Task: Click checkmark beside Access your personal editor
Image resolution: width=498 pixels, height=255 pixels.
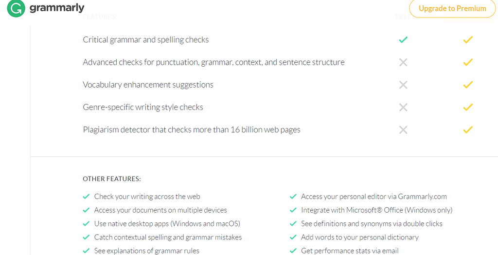Action: point(293,197)
